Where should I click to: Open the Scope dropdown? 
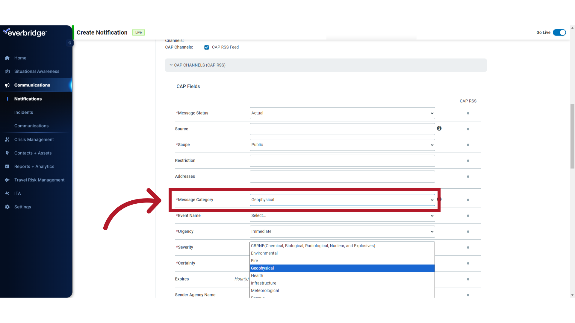pyautogui.click(x=342, y=145)
